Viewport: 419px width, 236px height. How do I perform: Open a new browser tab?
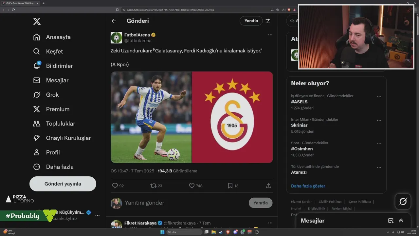(44, 3)
